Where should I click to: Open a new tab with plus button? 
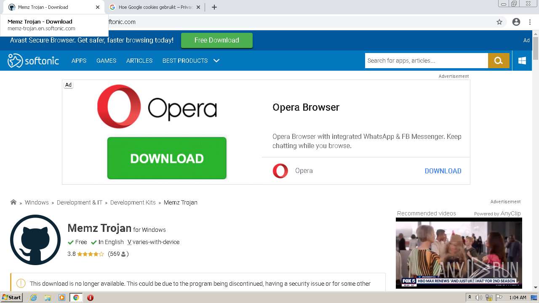(214, 7)
